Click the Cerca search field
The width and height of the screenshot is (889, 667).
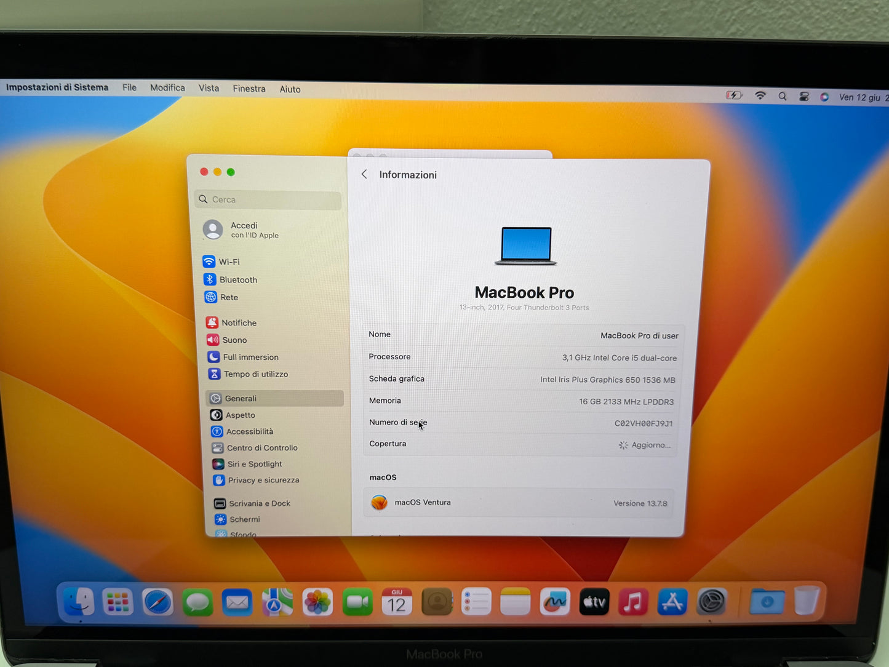(x=268, y=199)
